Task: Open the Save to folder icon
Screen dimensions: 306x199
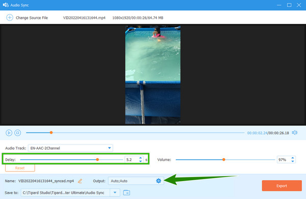Action: [126, 193]
